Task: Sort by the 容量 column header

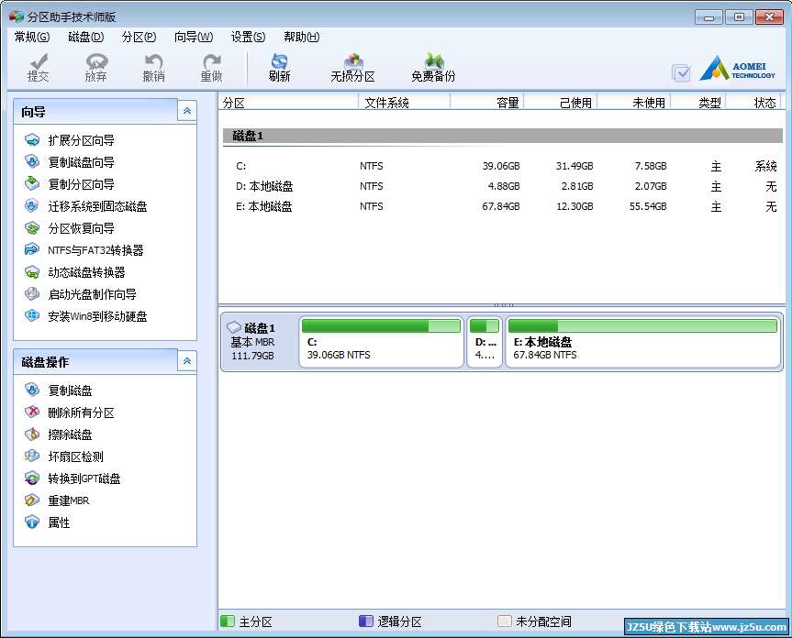Action: point(487,103)
